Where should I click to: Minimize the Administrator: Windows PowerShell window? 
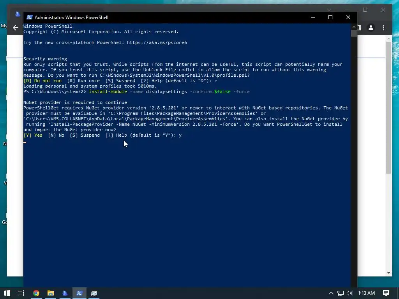pyautogui.click(x=313, y=17)
